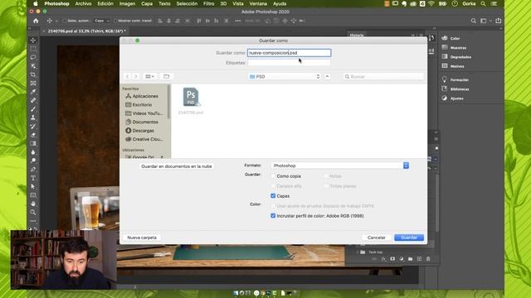The image size is (531, 298).
Task: Delete layer with trash icon
Action: (x=428, y=259)
